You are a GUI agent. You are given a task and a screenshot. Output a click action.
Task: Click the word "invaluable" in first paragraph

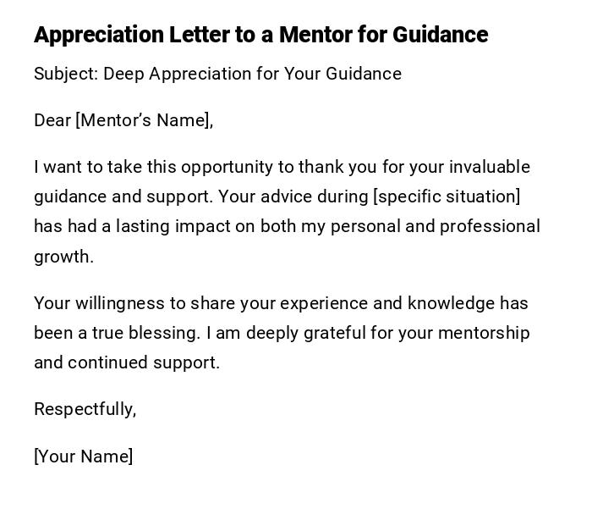490,167
